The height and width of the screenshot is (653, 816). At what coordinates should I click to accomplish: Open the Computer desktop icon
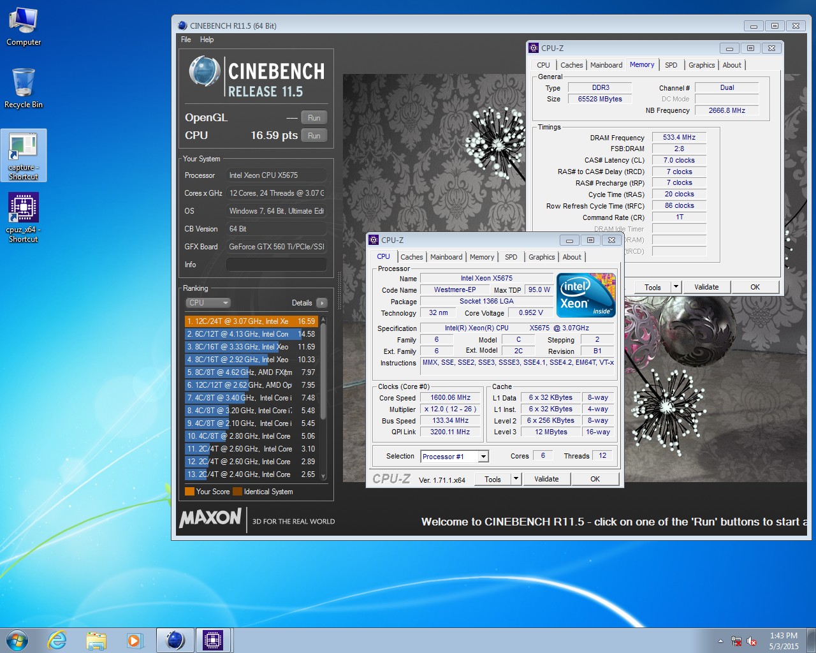[24, 27]
